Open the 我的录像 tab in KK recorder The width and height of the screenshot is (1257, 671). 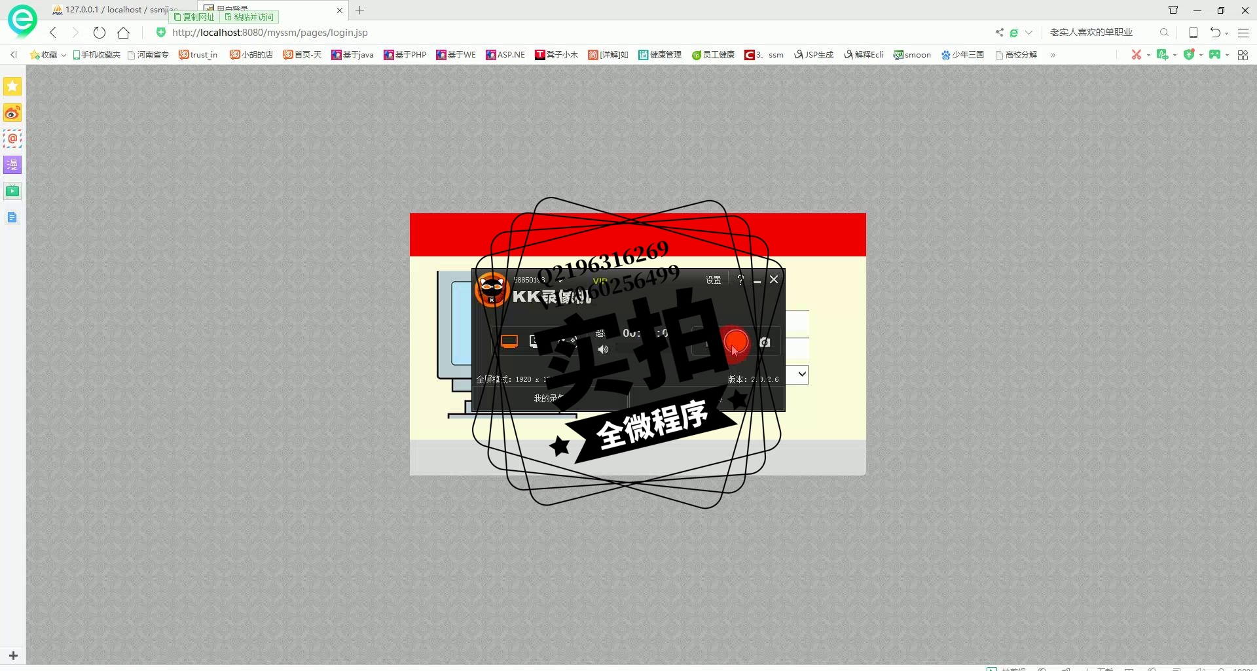549,398
